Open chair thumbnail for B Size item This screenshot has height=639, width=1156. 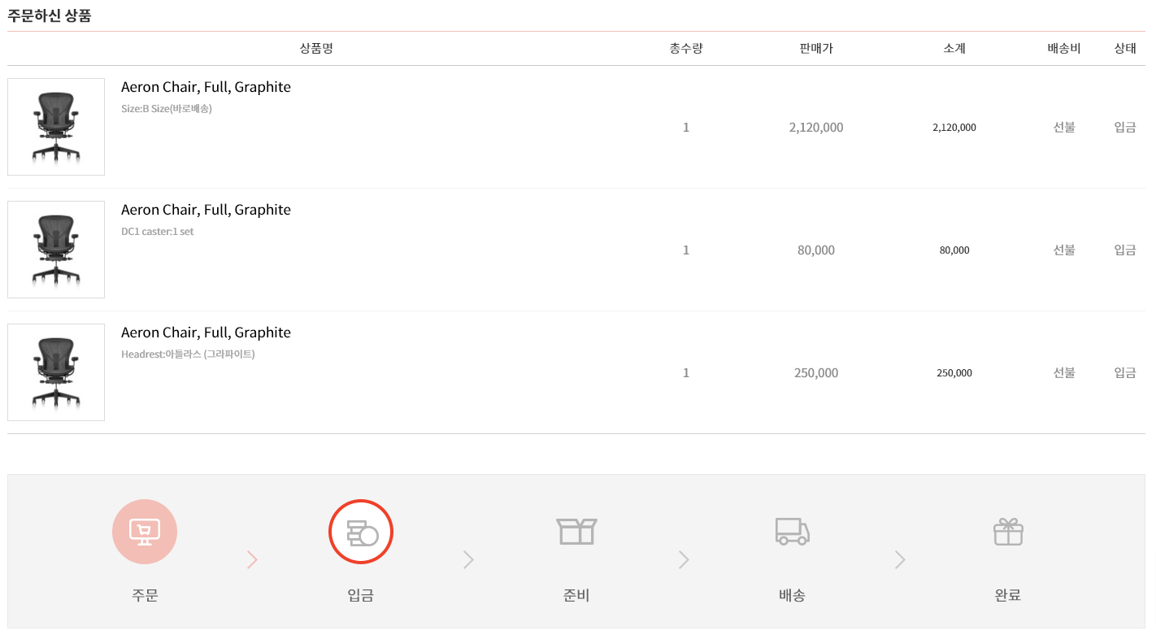(x=56, y=127)
